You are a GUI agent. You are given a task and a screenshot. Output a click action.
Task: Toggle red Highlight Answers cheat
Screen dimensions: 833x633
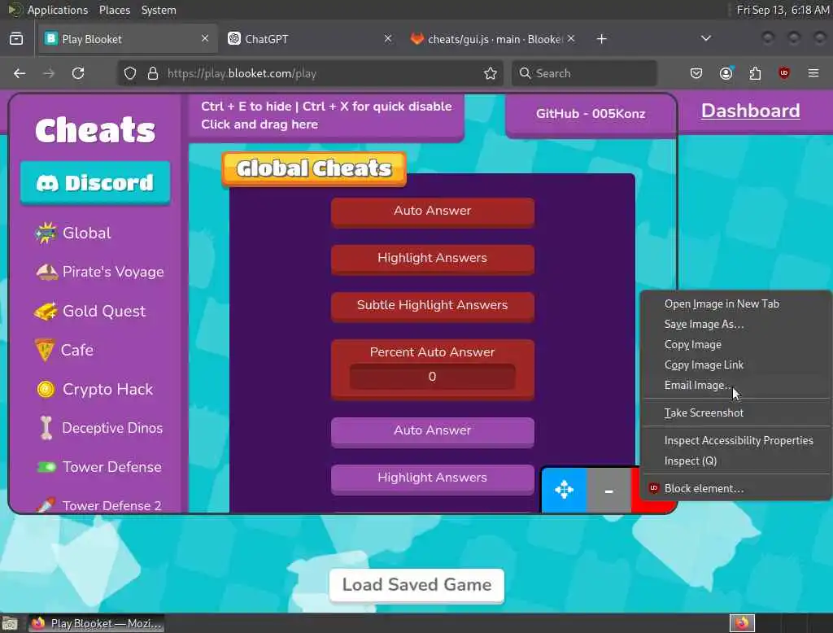coord(433,259)
